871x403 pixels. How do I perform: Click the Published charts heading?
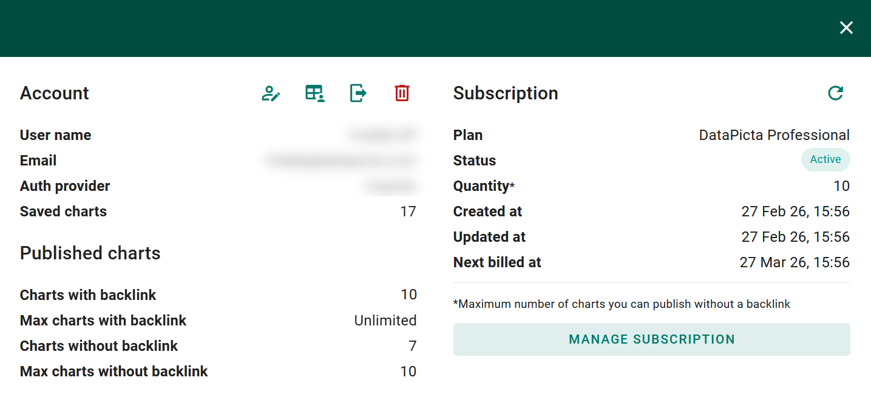pos(90,253)
